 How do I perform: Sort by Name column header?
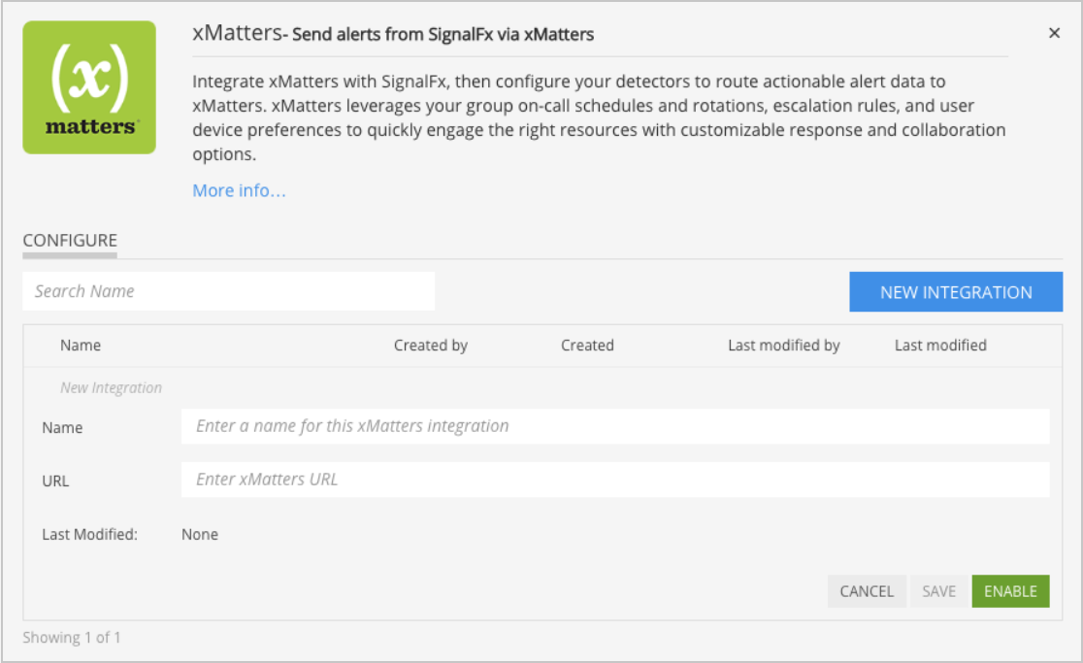coord(81,346)
